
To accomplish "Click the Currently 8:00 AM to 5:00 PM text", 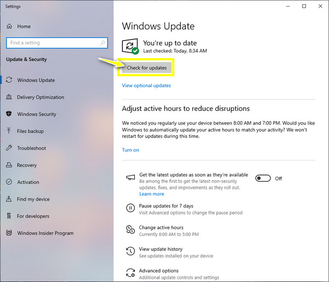I will pos(169,234).
